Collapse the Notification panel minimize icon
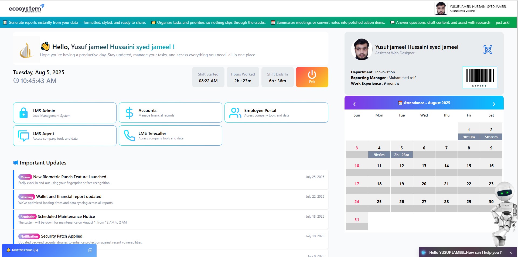 click(x=90, y=250)
